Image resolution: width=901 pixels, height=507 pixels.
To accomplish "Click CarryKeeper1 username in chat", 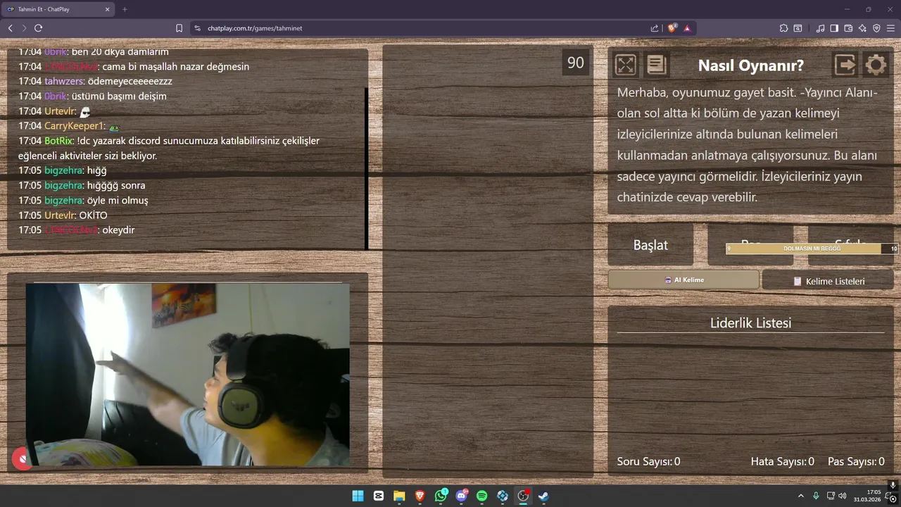I will tap(74, 126).
